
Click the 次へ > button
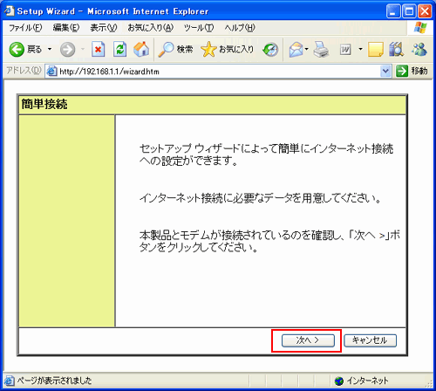pyautogui.click(x=308, y=340)
